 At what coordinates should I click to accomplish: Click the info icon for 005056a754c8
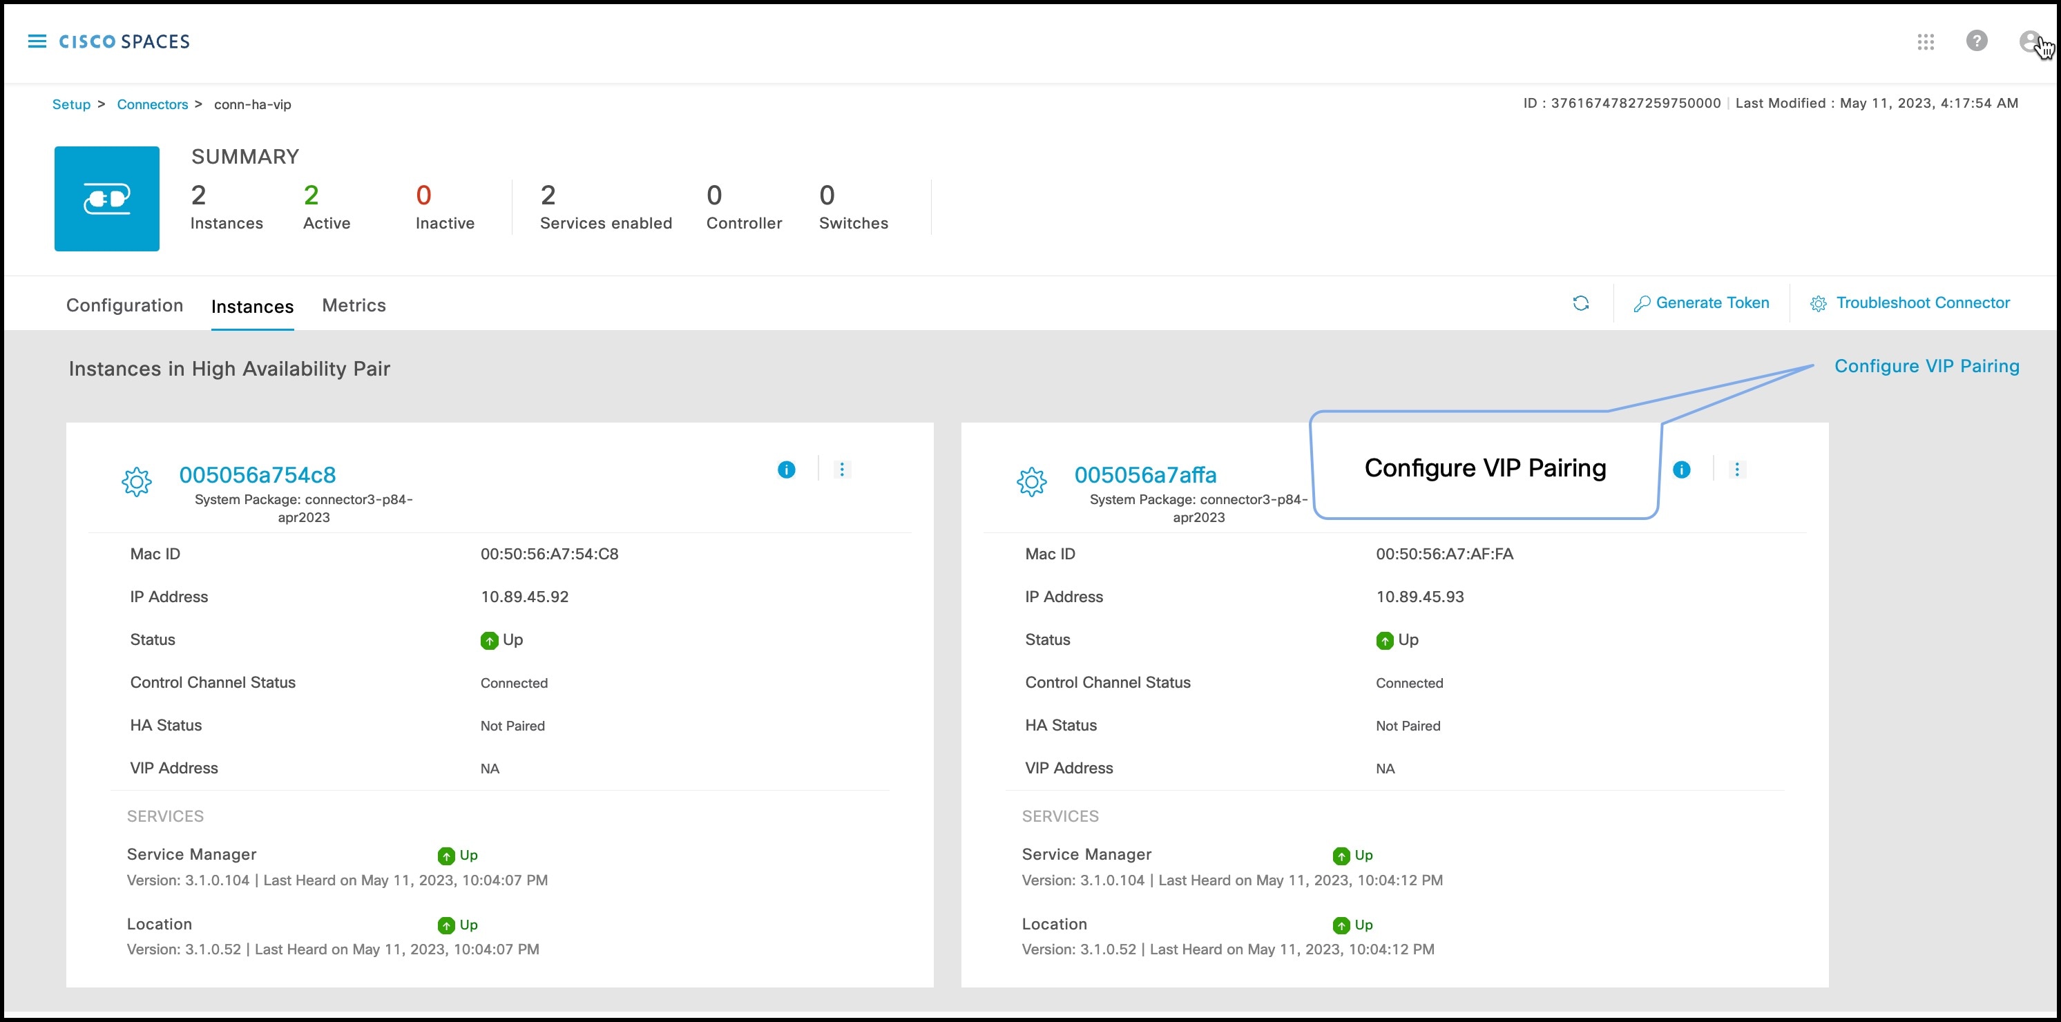(x=786, y=470)
